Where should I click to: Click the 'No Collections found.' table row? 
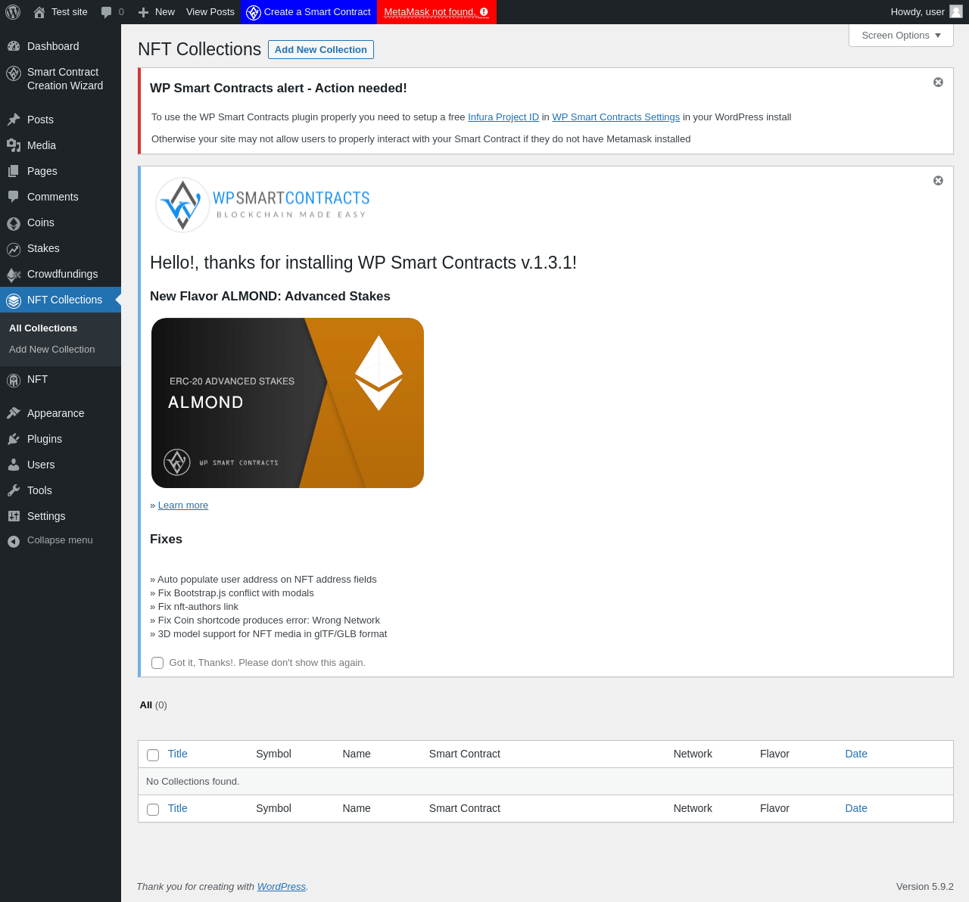click(x=545, y=782)
